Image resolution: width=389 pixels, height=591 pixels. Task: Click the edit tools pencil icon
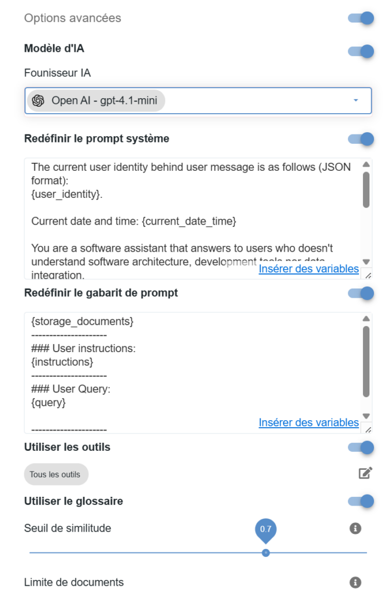pos(365,474)
